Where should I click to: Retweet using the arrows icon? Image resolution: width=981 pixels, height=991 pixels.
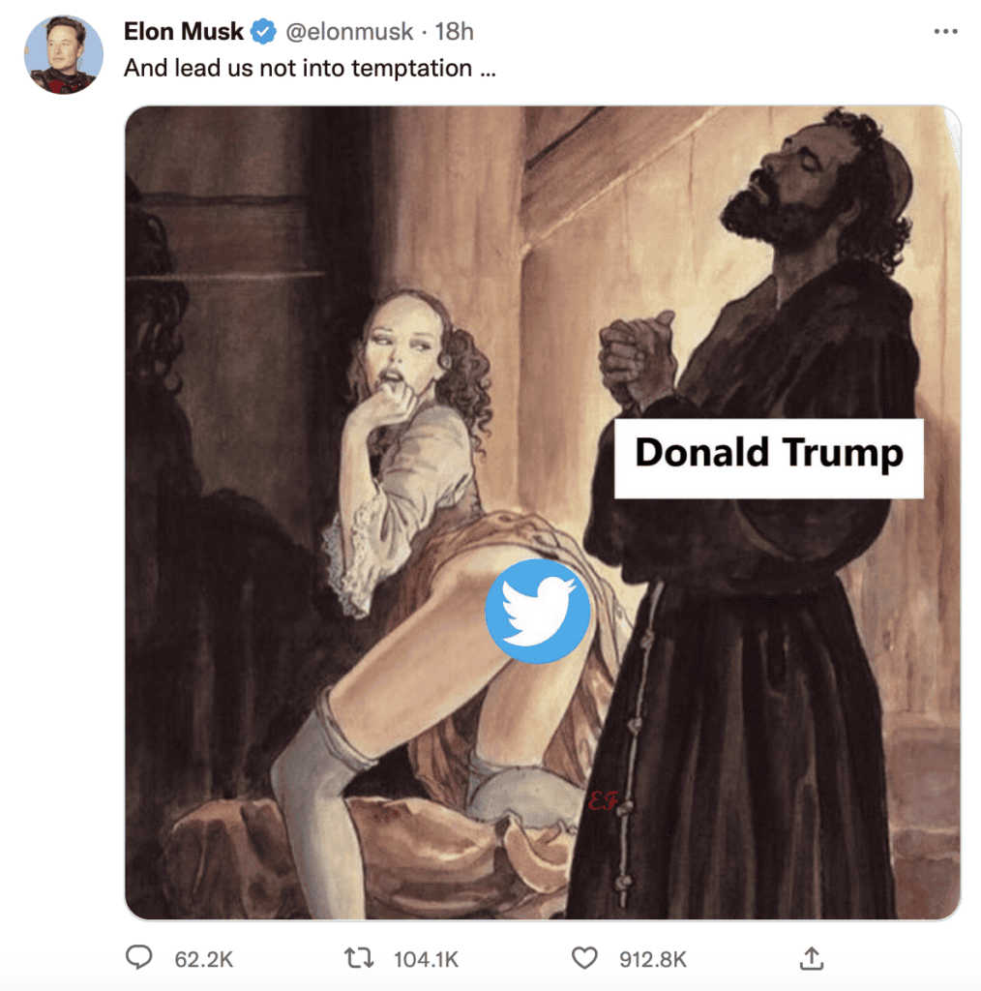pos(361,958)
